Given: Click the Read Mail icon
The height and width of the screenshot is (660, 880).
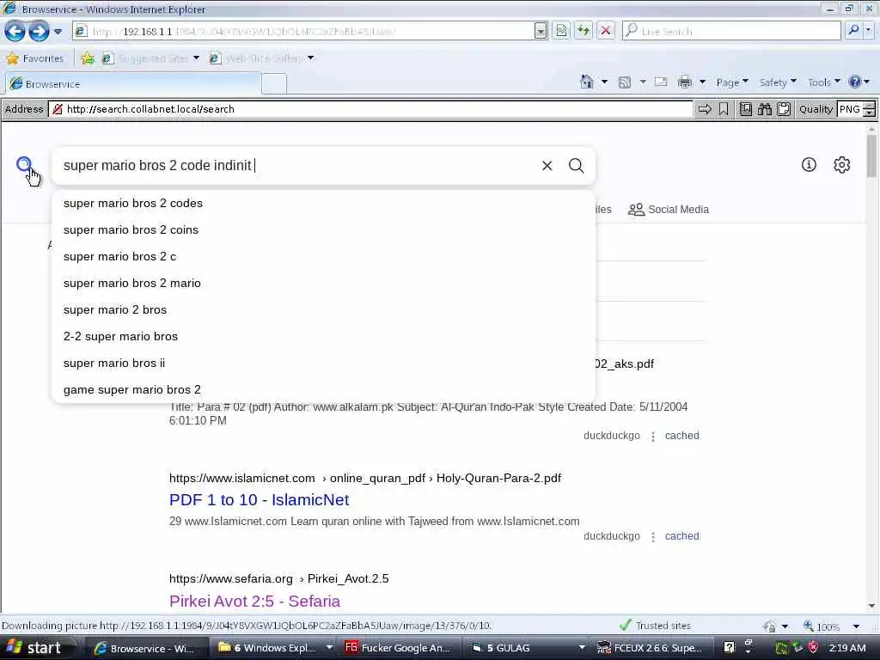Looking at the screenshot, I should click(x=661, y=82).
